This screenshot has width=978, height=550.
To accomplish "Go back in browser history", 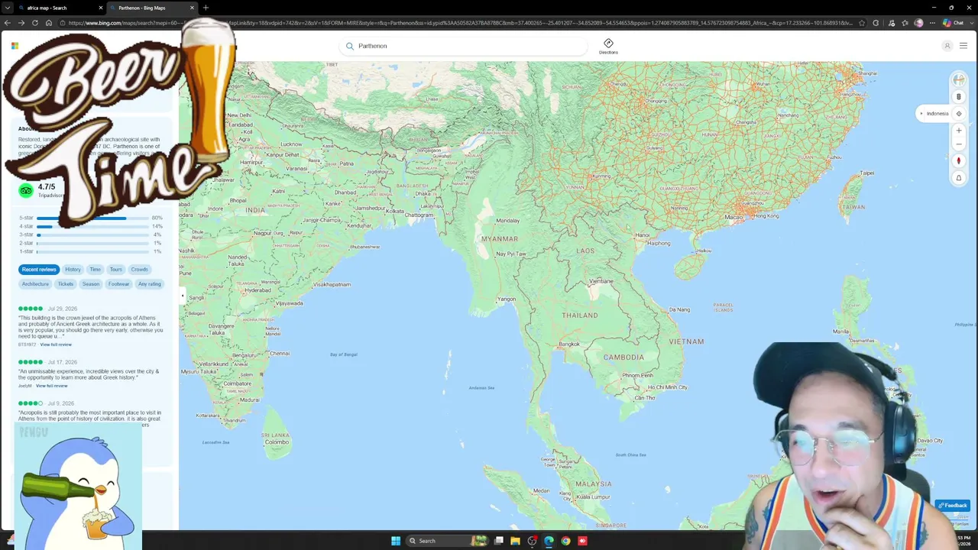I will click(x=7, y=23).
